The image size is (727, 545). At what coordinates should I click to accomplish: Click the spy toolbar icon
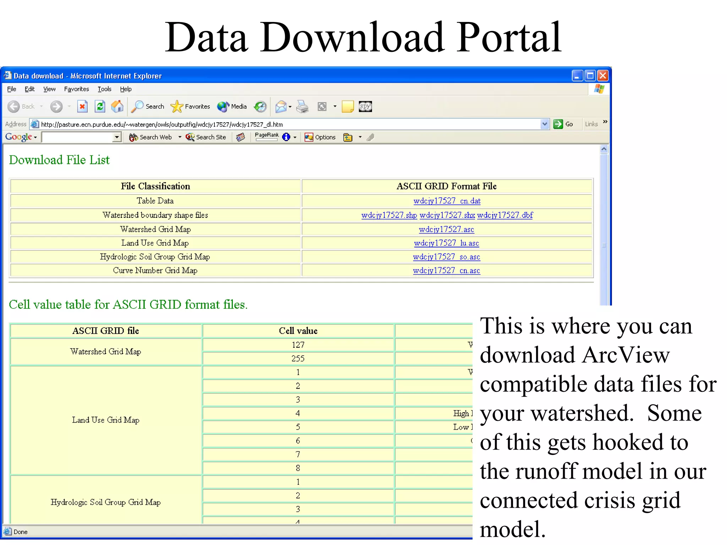point(365,106)
